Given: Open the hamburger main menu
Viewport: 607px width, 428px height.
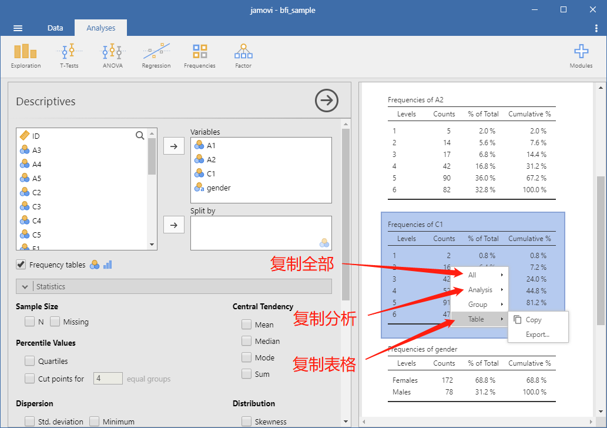Looking at the screenshot, I should click(x=18, y=28).
